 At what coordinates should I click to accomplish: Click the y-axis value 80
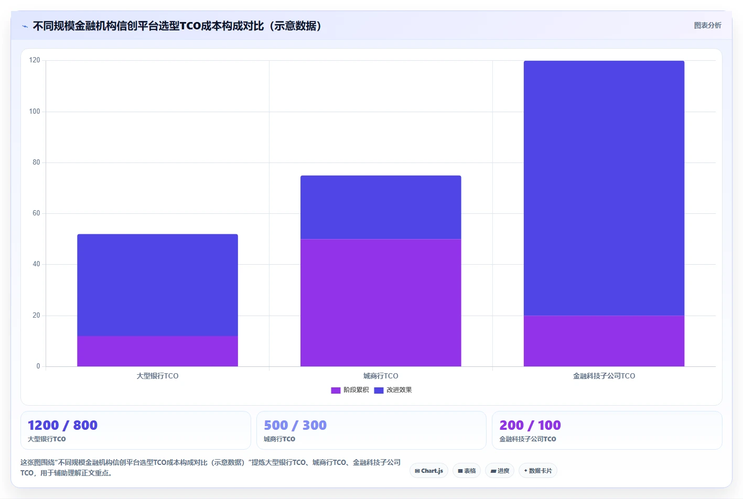pos(36,162)
